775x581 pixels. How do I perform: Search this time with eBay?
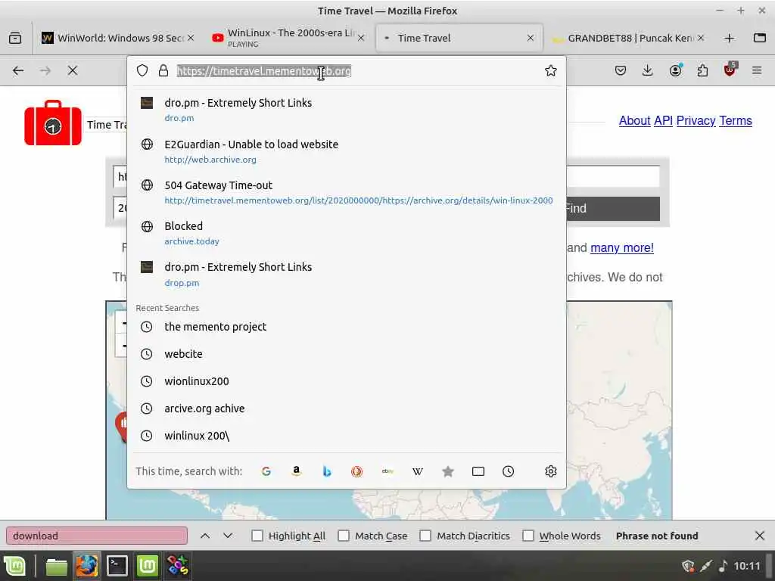coord(387,471)
